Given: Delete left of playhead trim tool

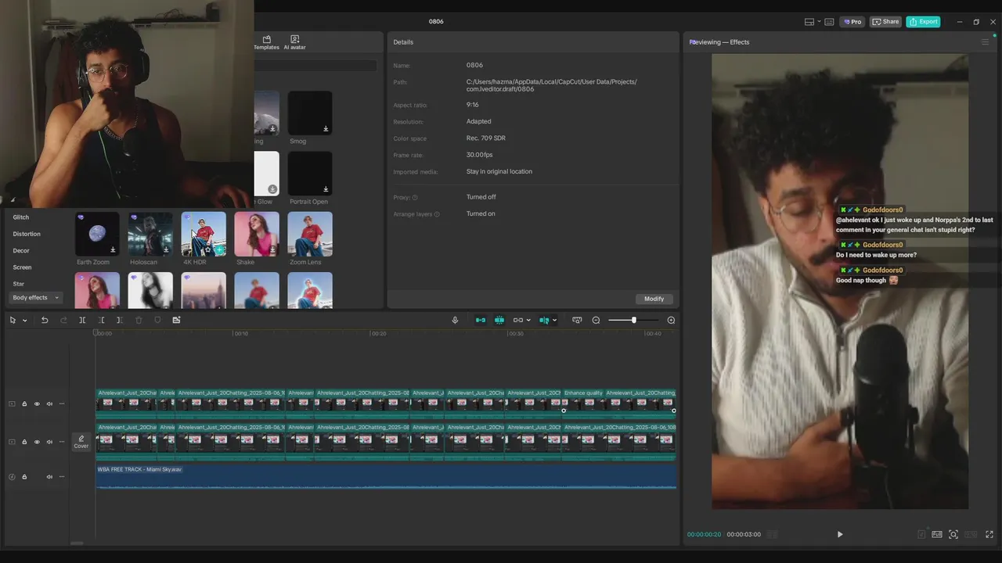Looking at the screenshot, I should coord(101,320).
